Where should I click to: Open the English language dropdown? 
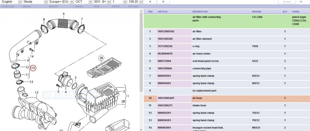[11, 2]
